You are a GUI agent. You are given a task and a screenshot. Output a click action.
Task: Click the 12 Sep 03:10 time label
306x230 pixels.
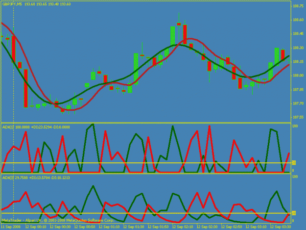tap(256, 227)
